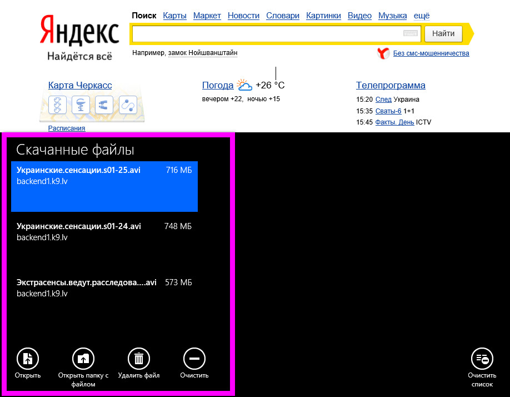Open the Видео tab

(359, 16)
